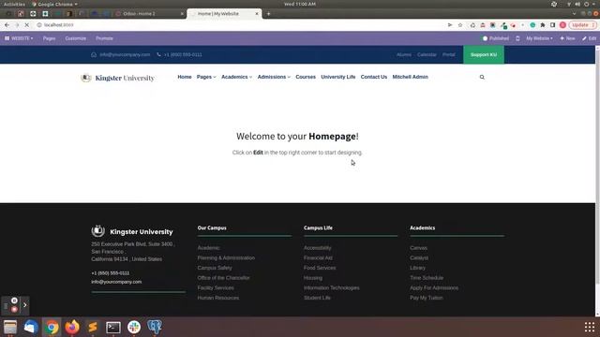Toggle the Chrome side panel icon
Image resolution: width=600 pixels, height=337 pixels.
(x=552, y=25)
